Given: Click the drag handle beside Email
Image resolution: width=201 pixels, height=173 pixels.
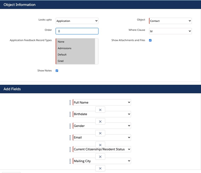Looking at the screenshot, I should coord(70,137).
